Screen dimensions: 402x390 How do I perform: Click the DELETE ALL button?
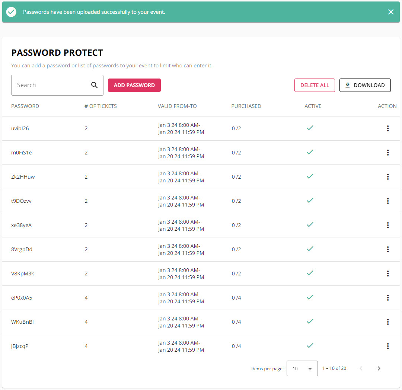coord(315,85)
